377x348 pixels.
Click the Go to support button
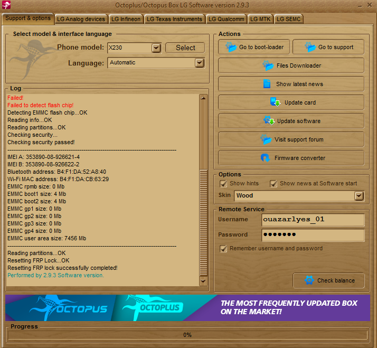328,47
